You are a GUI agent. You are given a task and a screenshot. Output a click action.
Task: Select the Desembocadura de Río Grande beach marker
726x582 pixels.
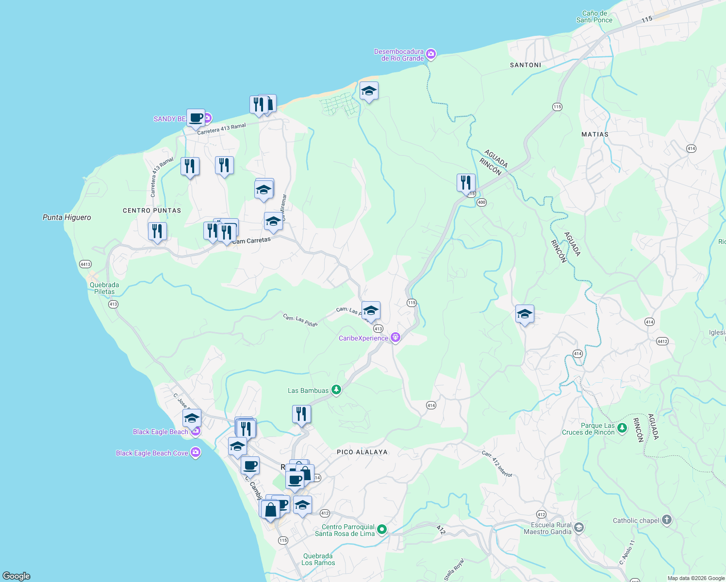(430, 53)
